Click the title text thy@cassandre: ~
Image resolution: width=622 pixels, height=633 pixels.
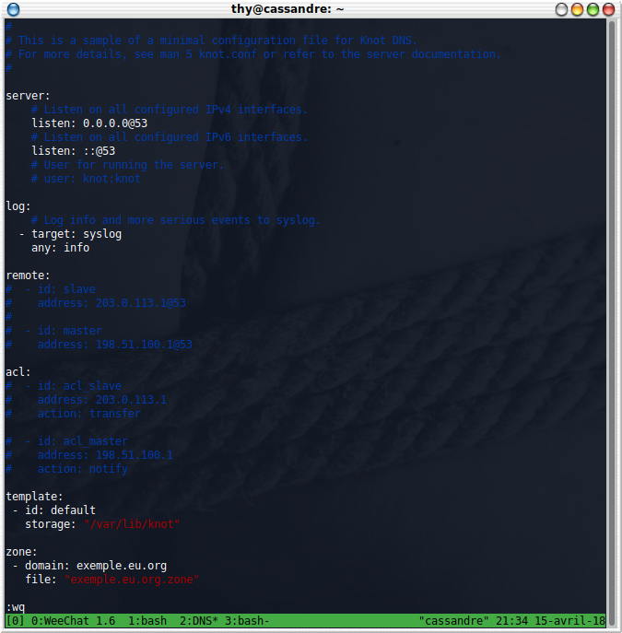pos(288,9)
